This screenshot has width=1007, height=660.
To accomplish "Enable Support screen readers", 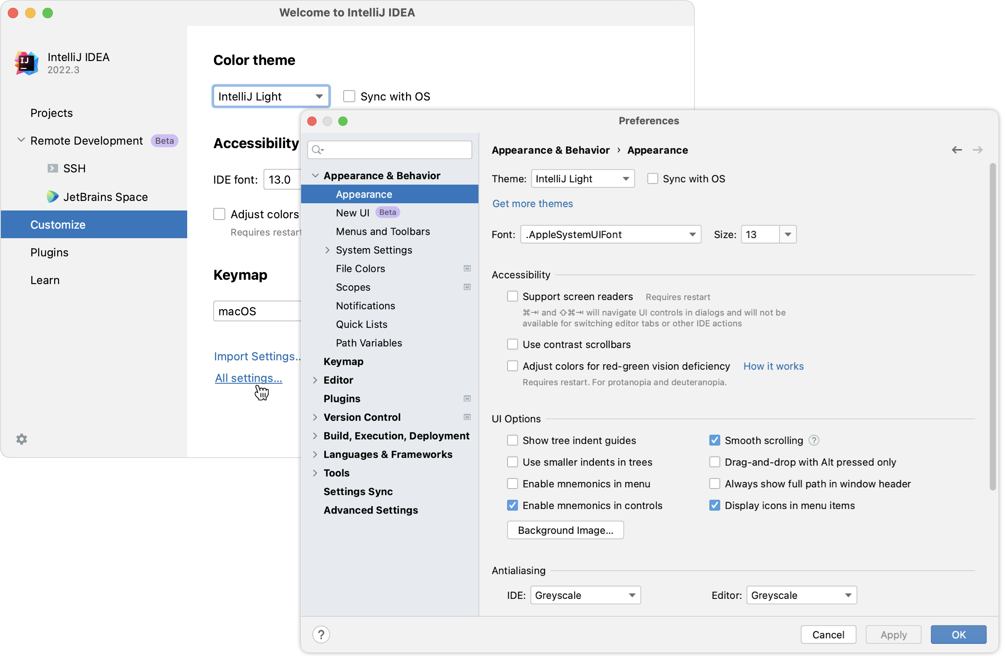I will tap(513, 297).
